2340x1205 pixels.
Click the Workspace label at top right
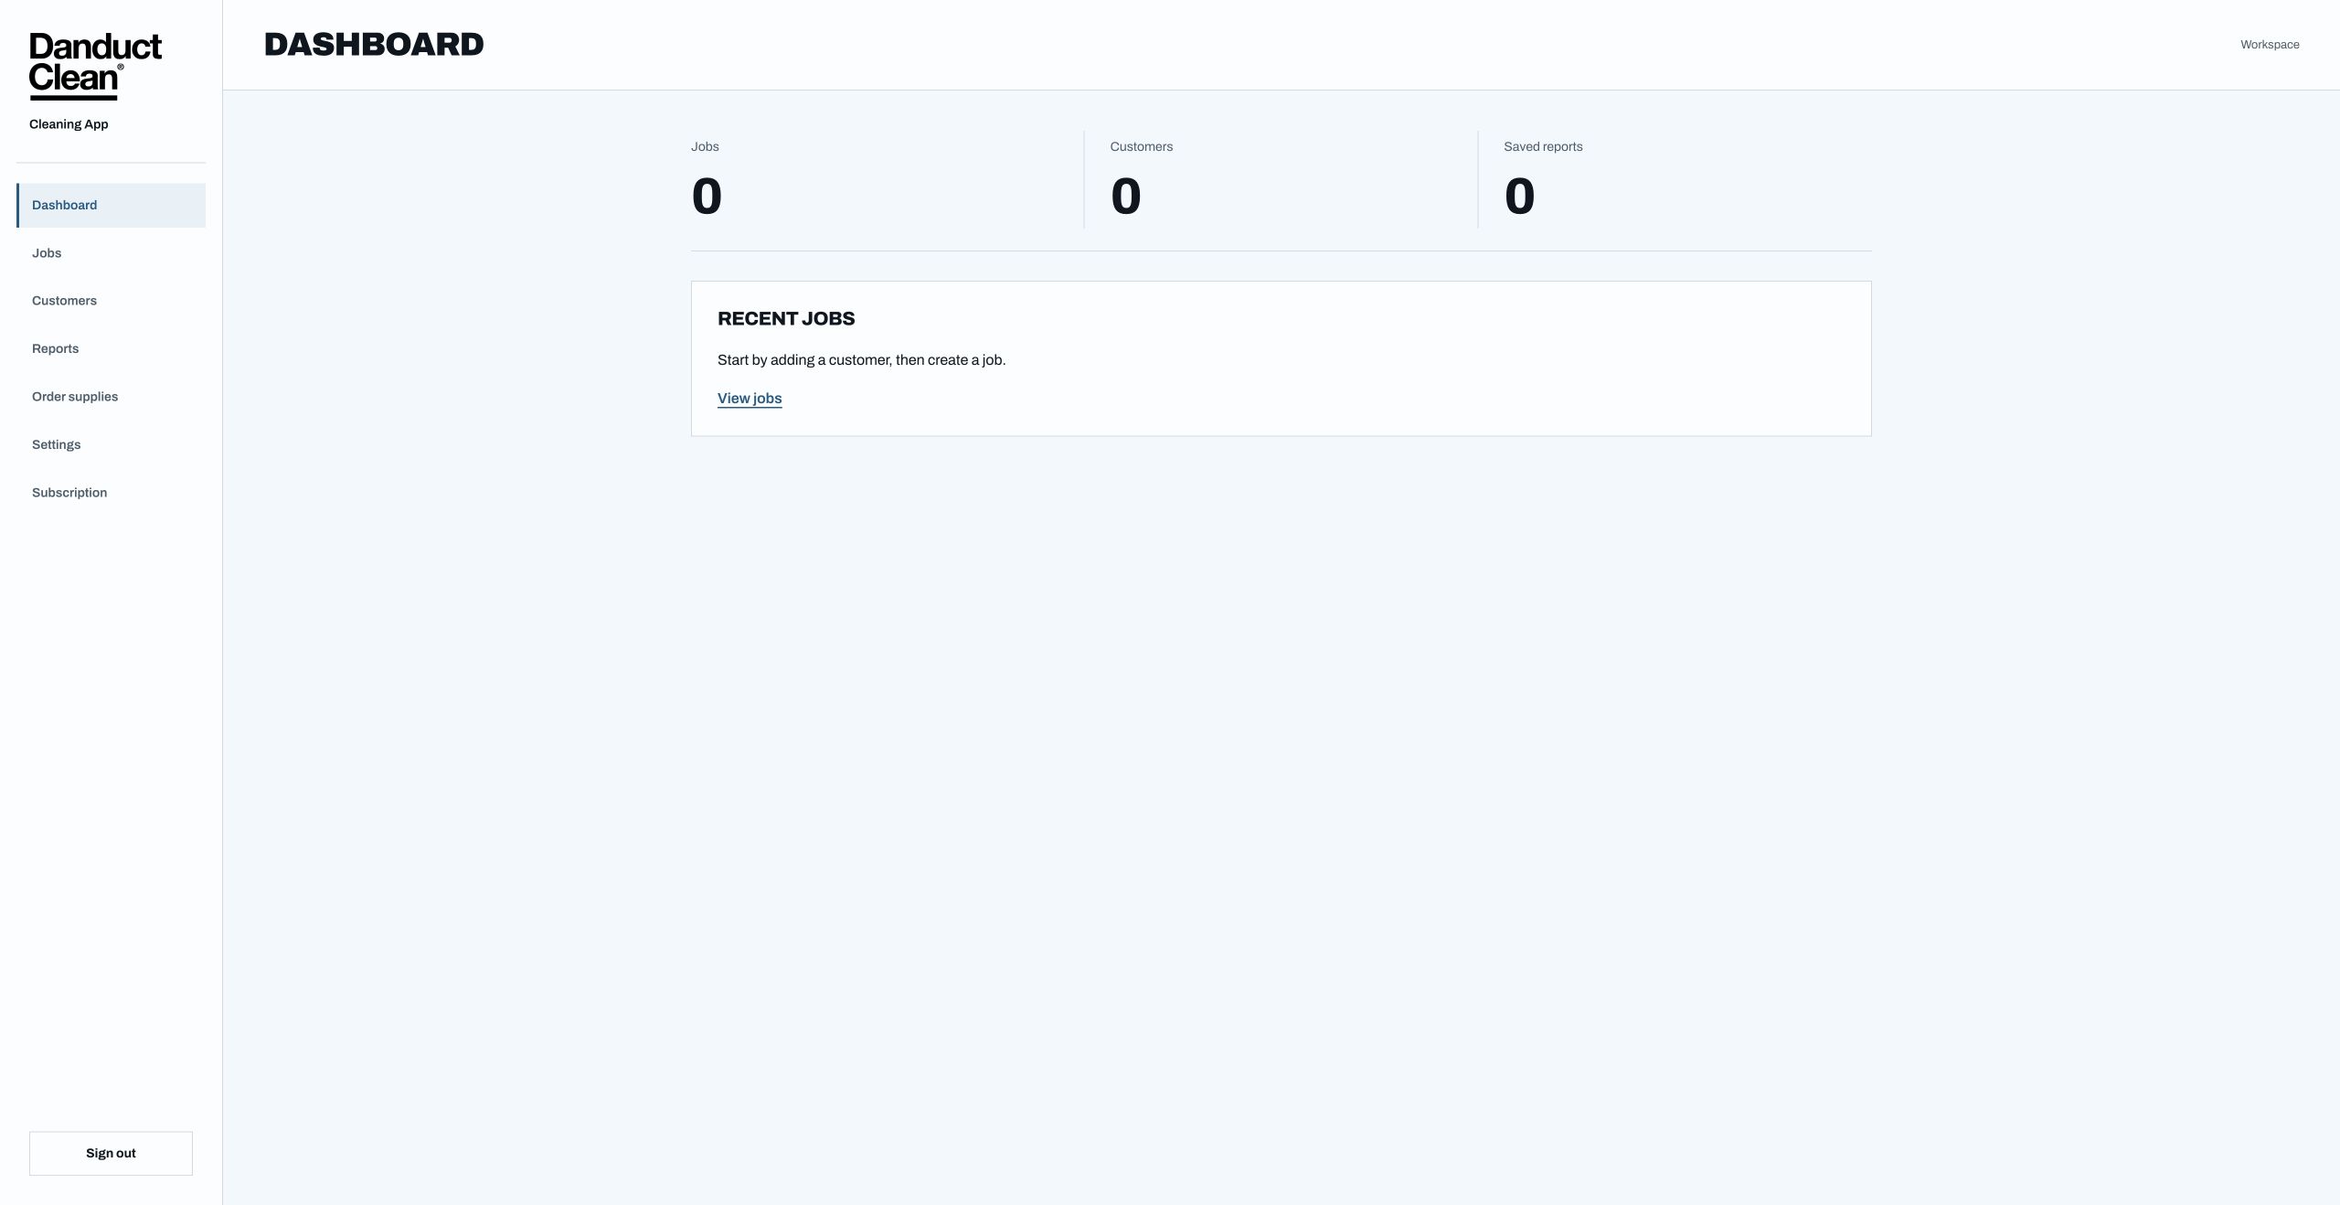click(2270, 45)
